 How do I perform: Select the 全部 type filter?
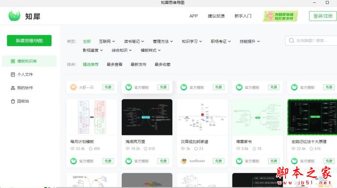pyautogui.click(x=87, y=41)
